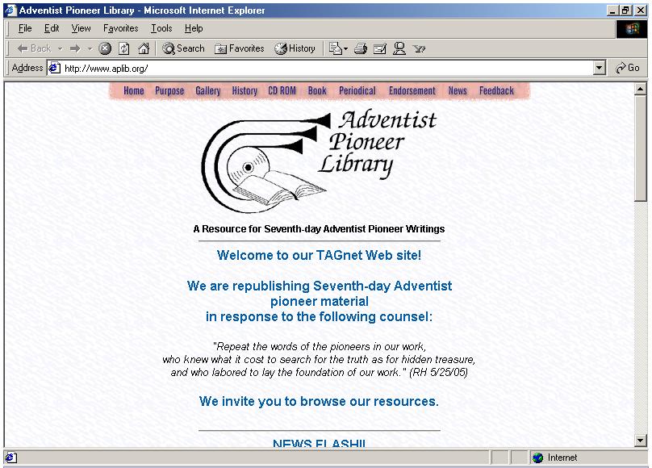Open the Help menu
Screen dimensions: 652x468
[x=194, y=28]
